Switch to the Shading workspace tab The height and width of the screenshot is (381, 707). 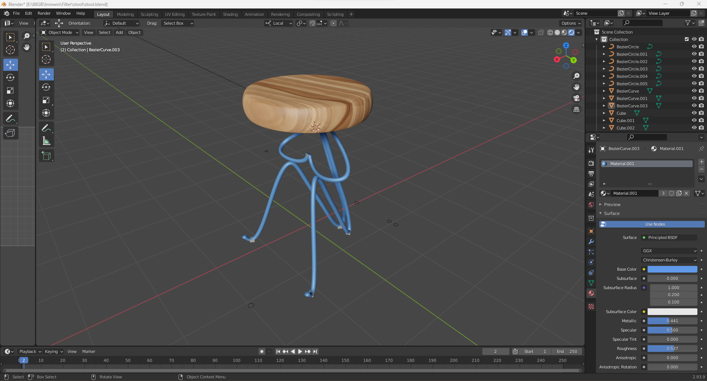point(230,14)
